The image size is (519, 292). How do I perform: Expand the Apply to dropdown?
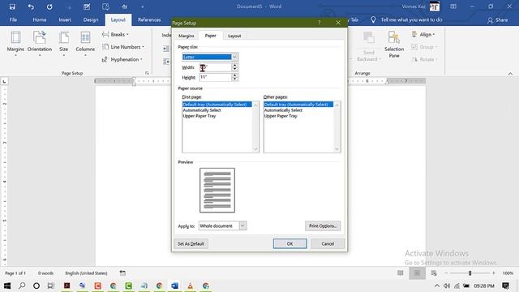click(x=242, y=225)
